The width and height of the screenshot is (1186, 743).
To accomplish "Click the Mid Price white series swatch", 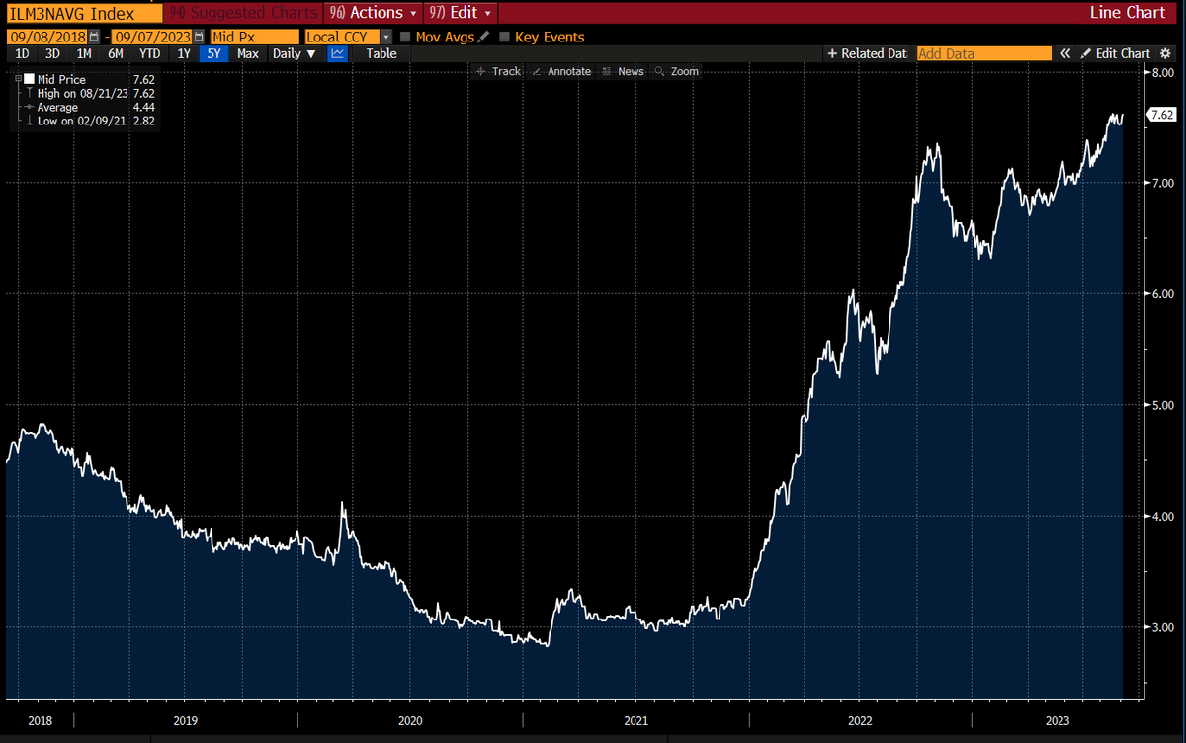I will (x=31, y=79).
